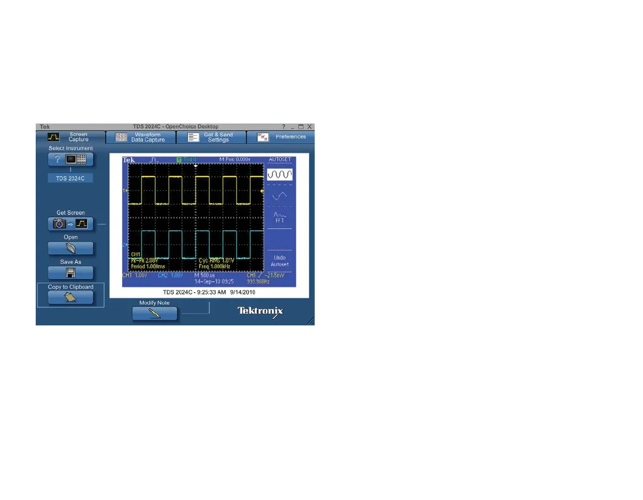
Task: Click the Copy to Clipboard button
Action: click(70, 298)
